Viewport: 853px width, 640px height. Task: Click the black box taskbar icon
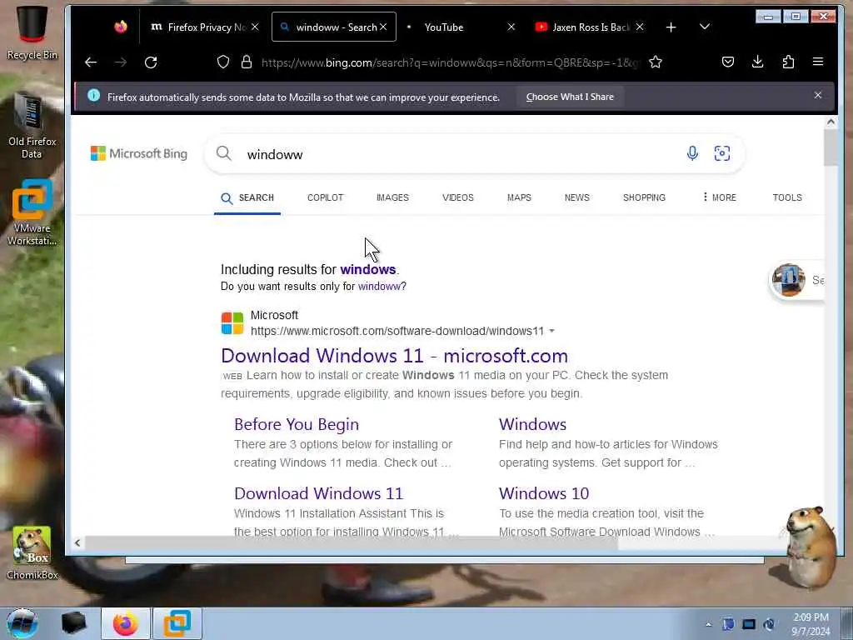point(74,623)
